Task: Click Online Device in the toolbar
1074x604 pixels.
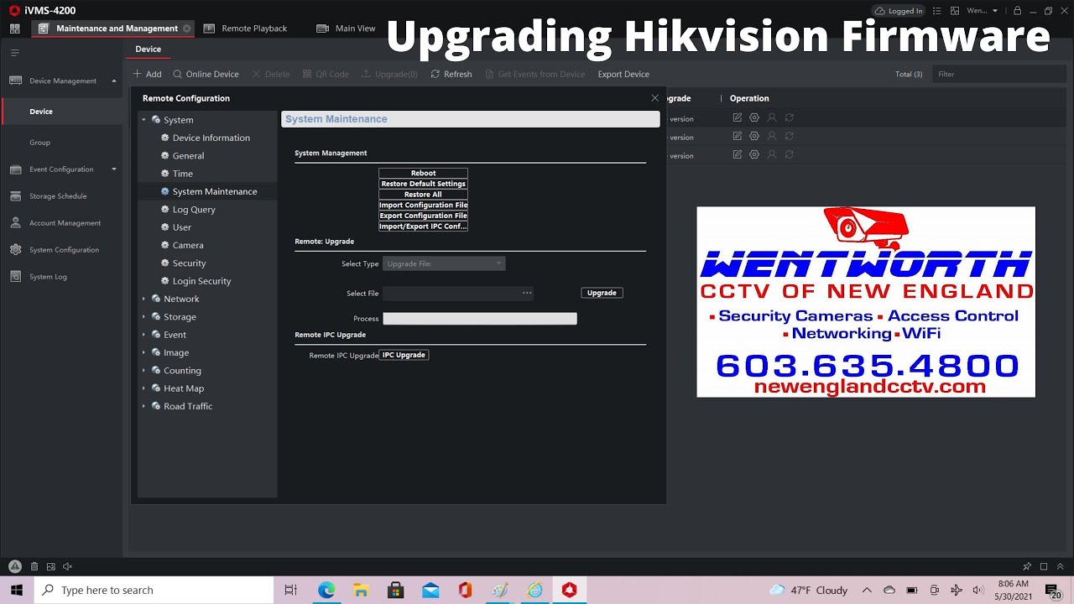Action: click(206, 74)
